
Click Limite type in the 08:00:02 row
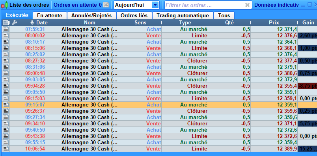(185, 36)
